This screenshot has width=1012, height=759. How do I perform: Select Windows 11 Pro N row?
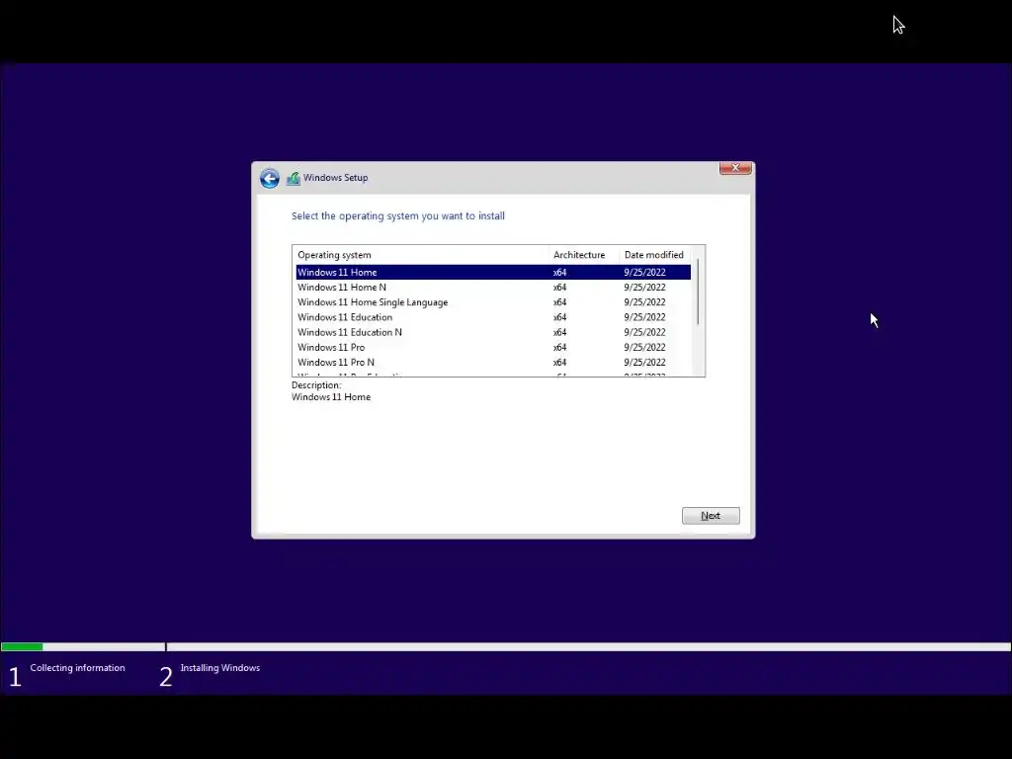point(493,362)
